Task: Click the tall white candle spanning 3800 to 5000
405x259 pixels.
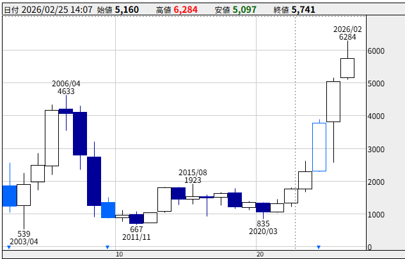Action: click(x=333, y=102)
